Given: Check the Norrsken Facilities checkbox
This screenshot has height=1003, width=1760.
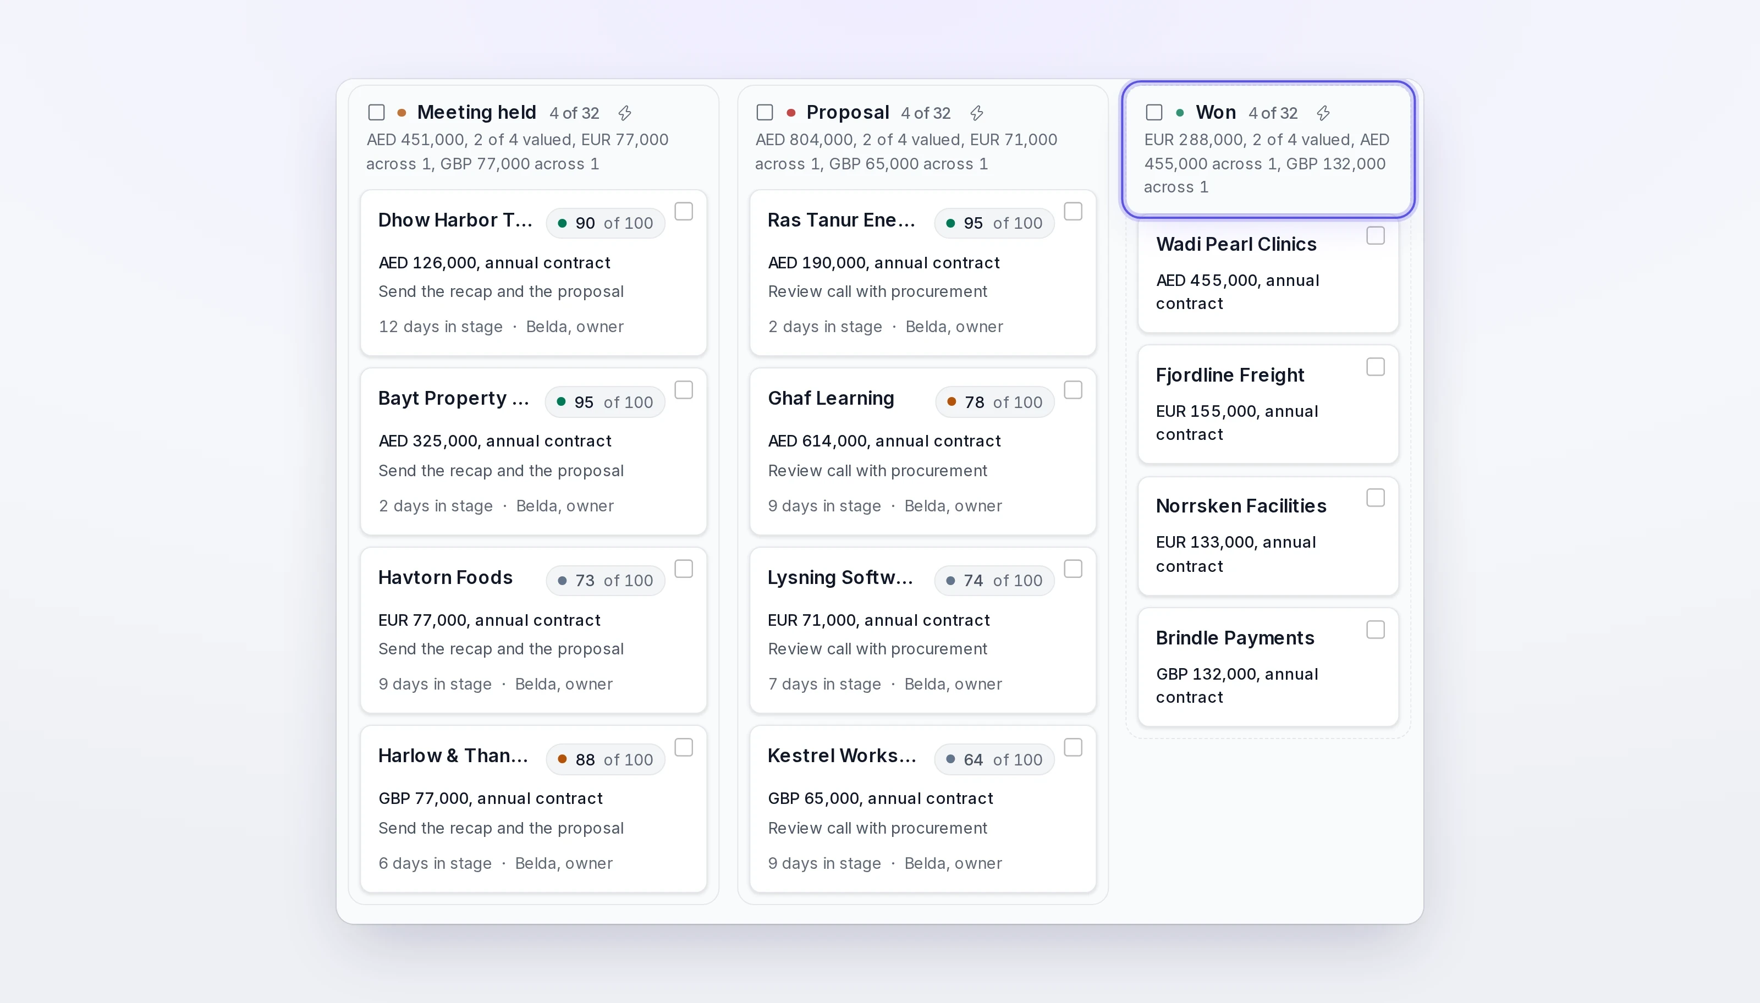Looking at the screenshot, I should 1375,498.
